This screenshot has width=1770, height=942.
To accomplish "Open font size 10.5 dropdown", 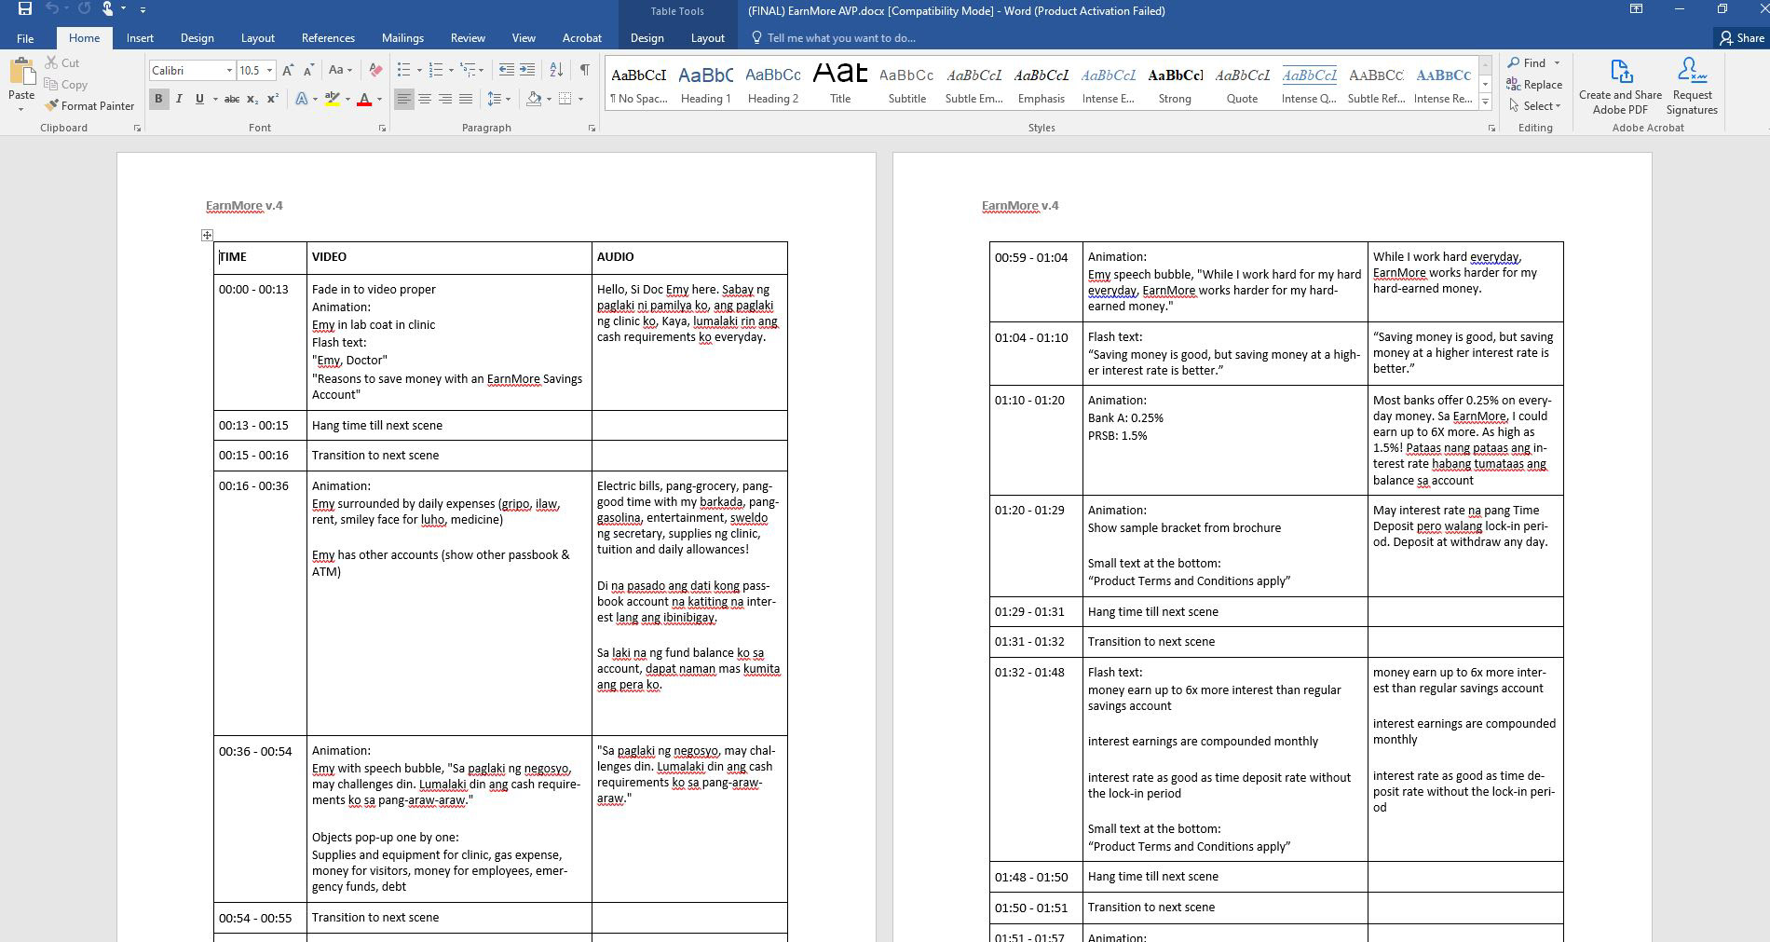I will [269, 71].
